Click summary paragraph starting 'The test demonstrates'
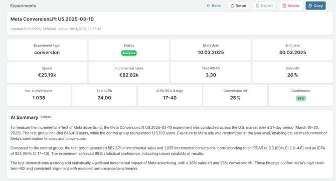 coord(168,166)
